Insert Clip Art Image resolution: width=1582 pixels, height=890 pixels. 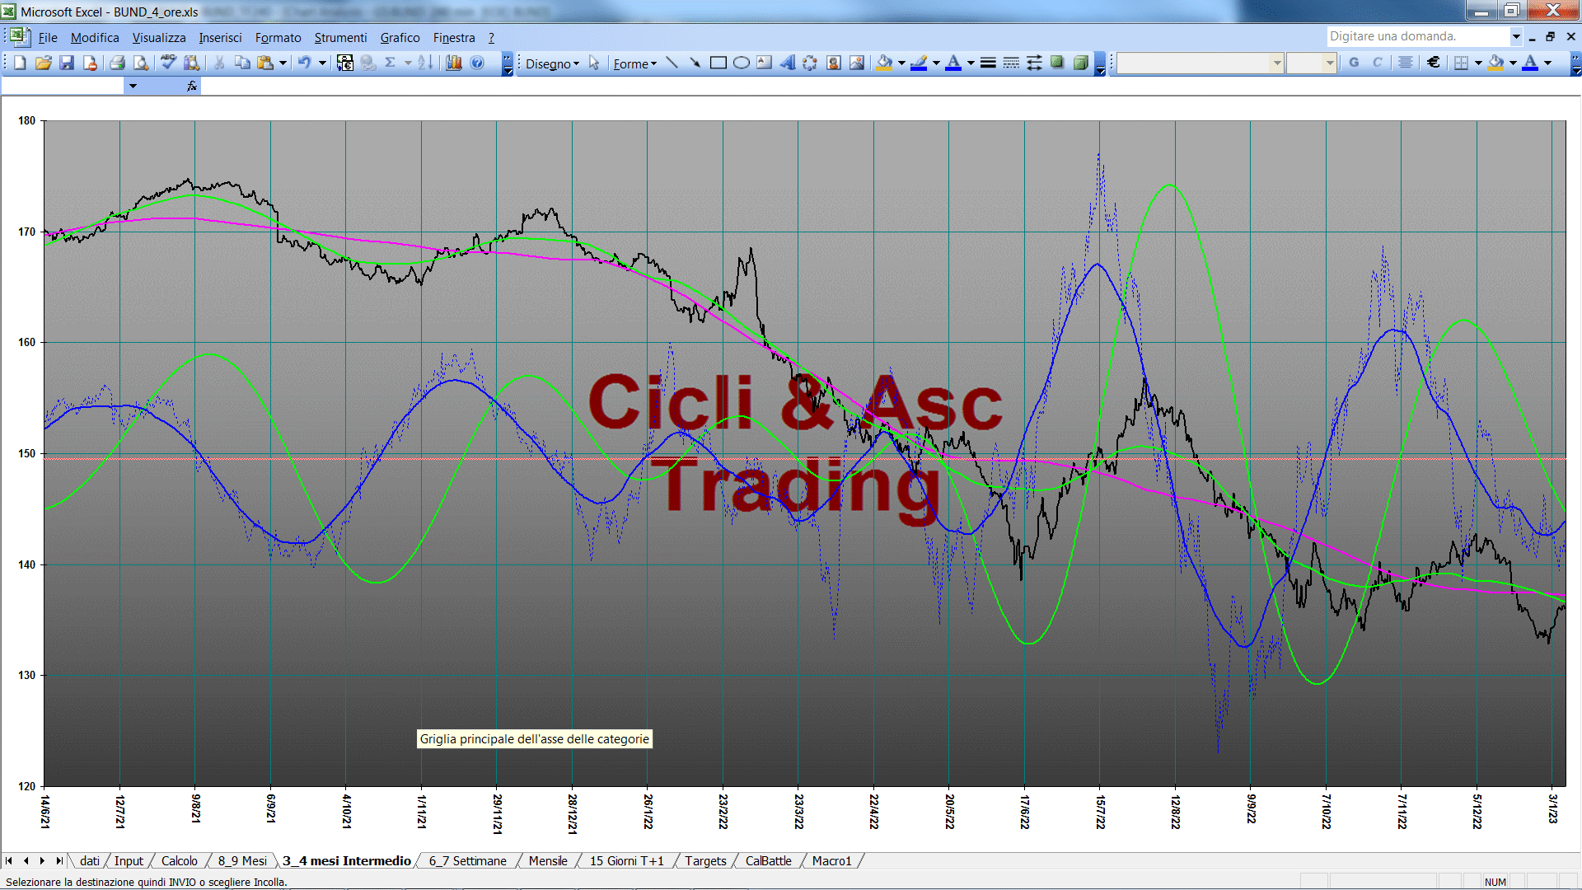coord(833,63)
